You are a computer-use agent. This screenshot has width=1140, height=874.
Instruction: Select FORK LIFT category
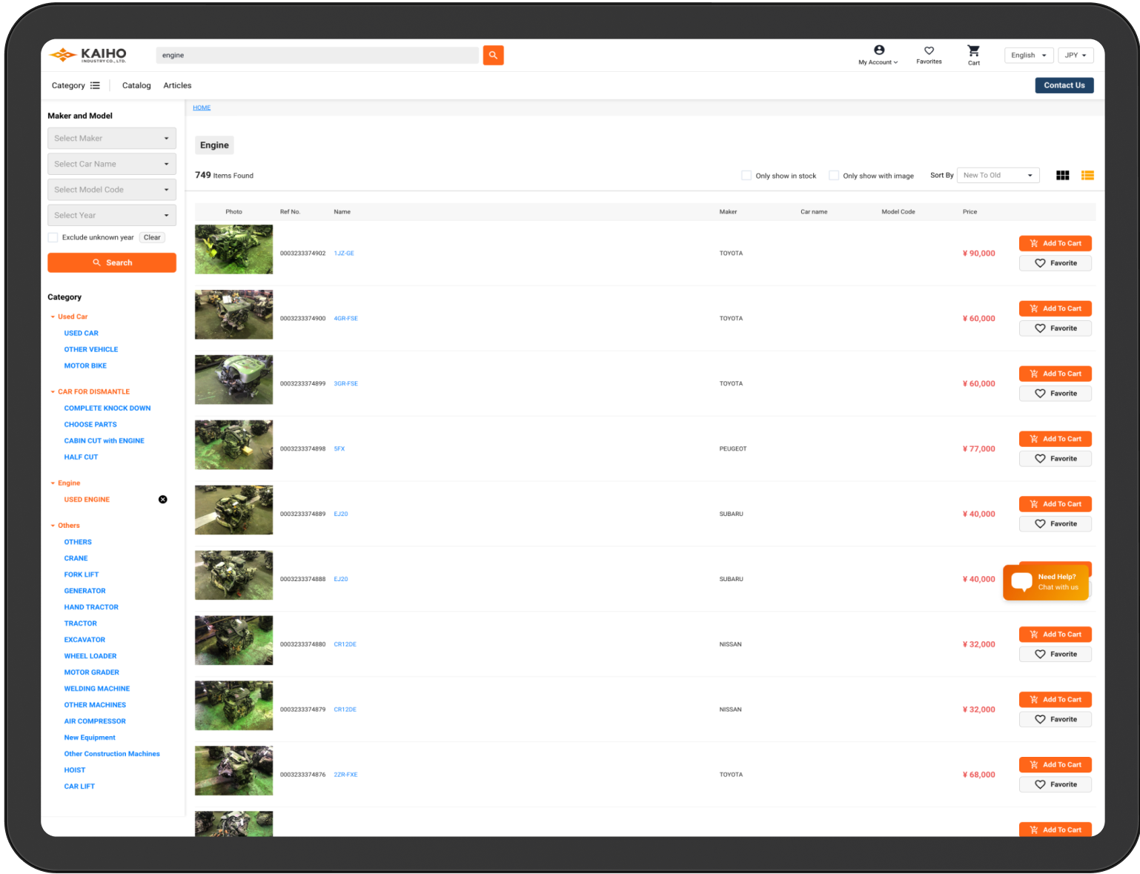coord(82,575)
